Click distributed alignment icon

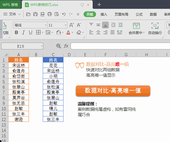tap(120, 32)
